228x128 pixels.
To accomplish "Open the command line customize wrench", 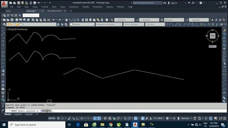I will pos(3,111).
